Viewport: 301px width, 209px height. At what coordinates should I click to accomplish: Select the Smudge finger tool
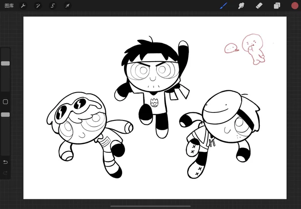point(241,6)
